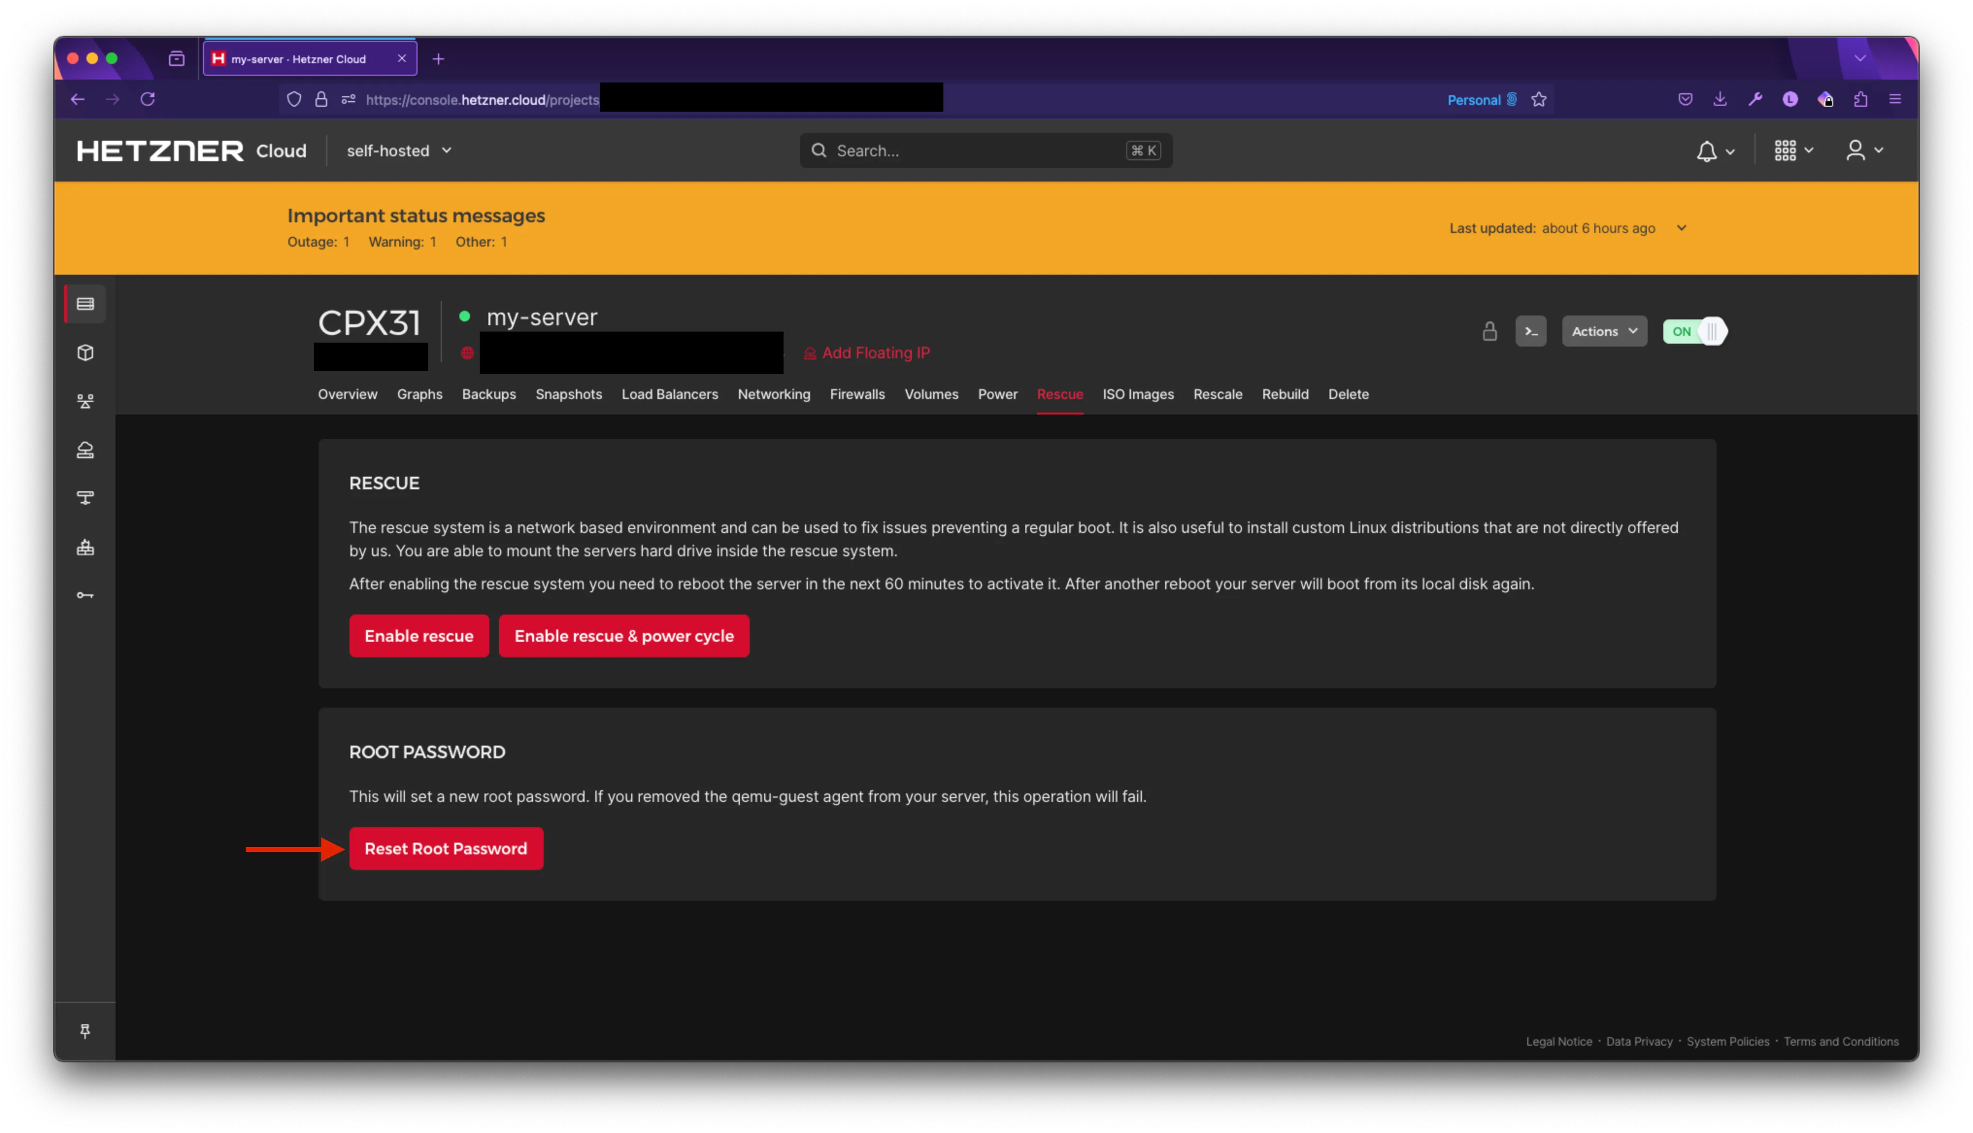Open Firewalls icon in the sidebar
The width and height of the screenshot is (1973, 1133).
[85, 547]
